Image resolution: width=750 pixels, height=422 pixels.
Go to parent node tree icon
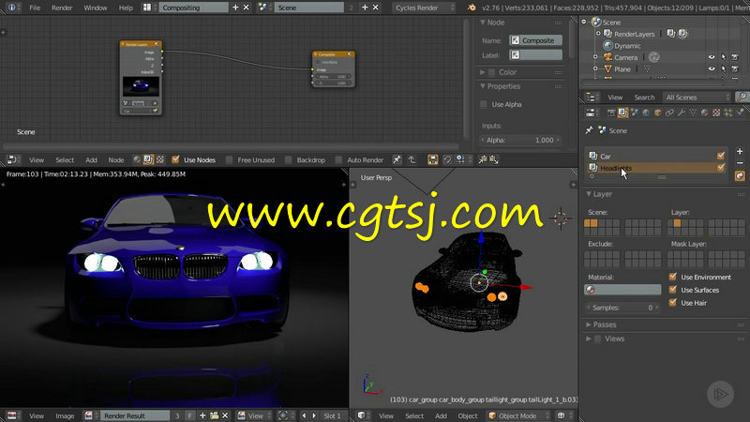pos(412,159)
